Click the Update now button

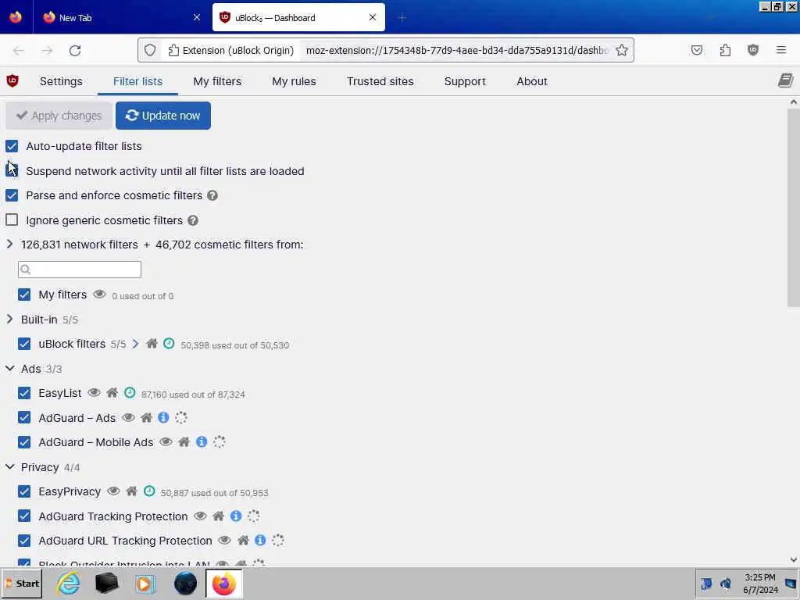click(163, 116)
